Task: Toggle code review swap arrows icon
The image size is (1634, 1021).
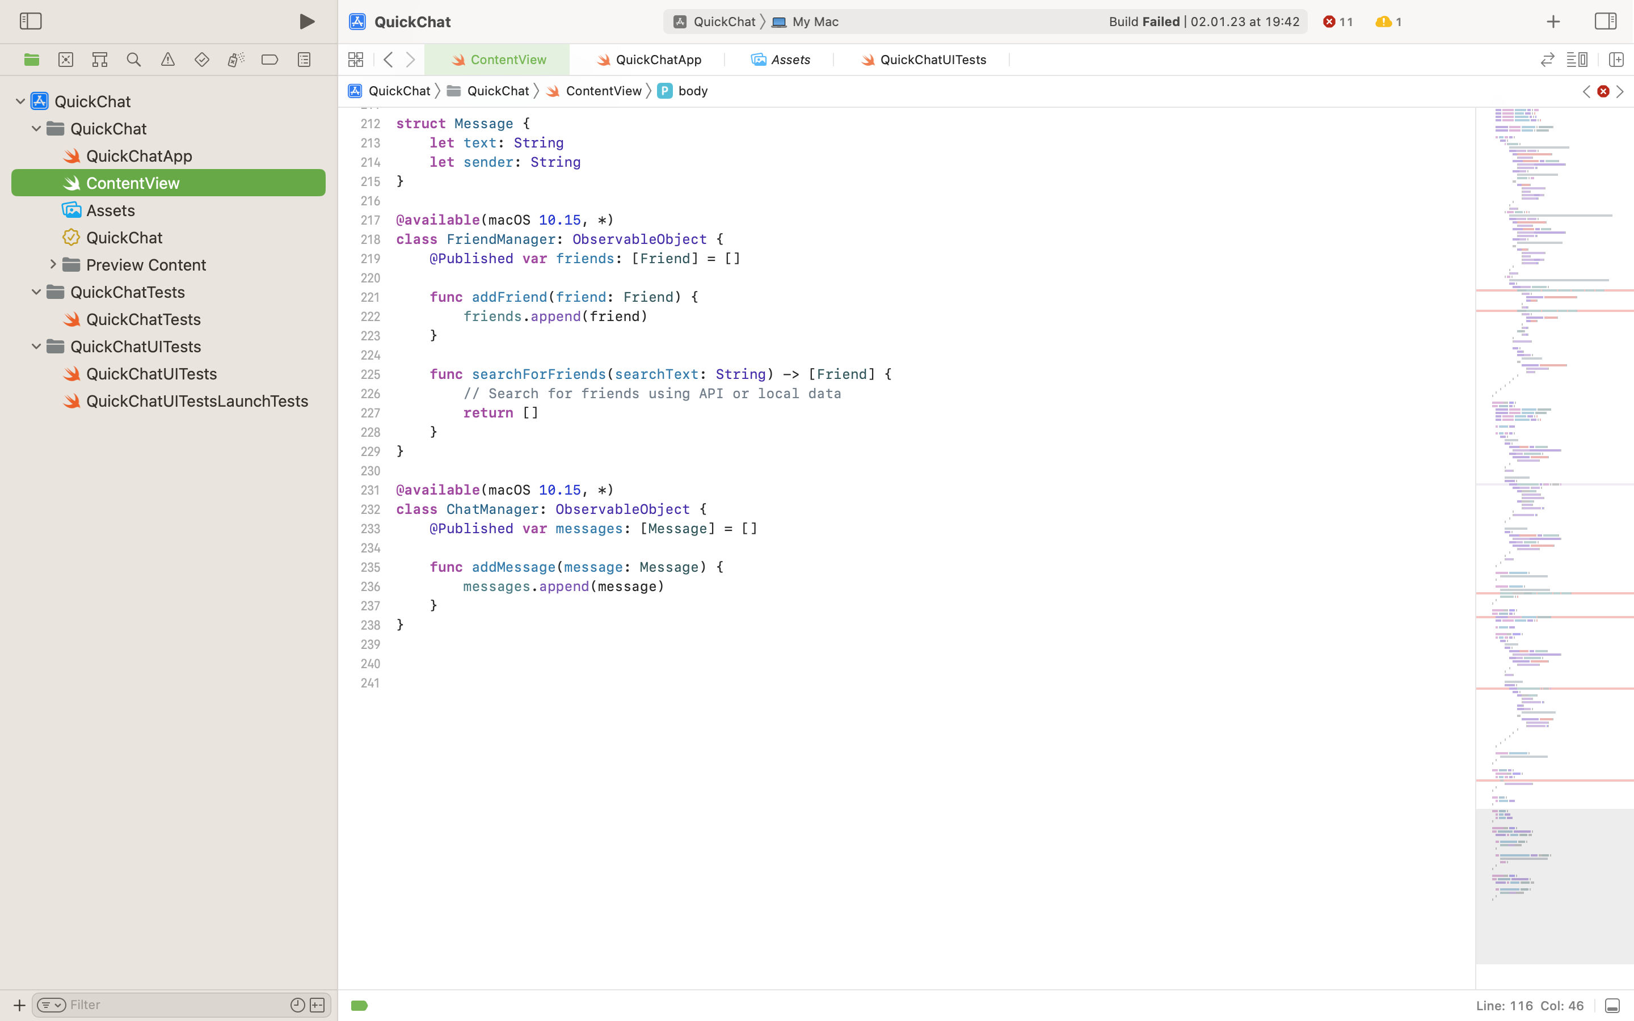Action: point(1548,60)
